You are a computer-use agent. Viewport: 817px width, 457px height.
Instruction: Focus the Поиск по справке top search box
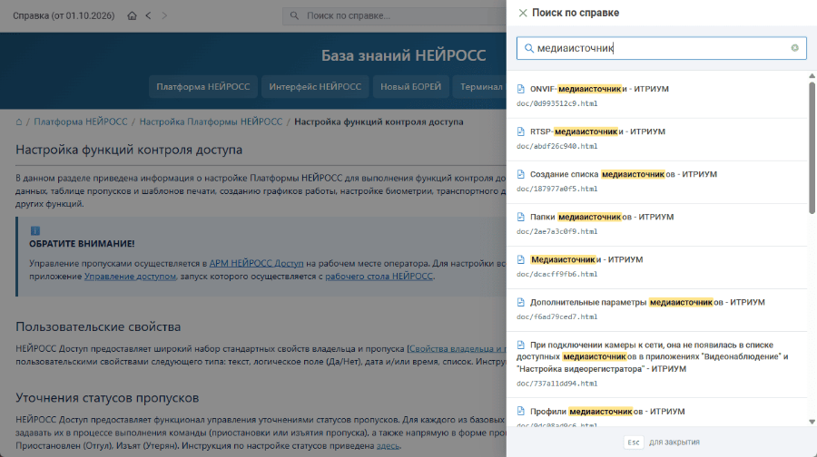[395, 15]
